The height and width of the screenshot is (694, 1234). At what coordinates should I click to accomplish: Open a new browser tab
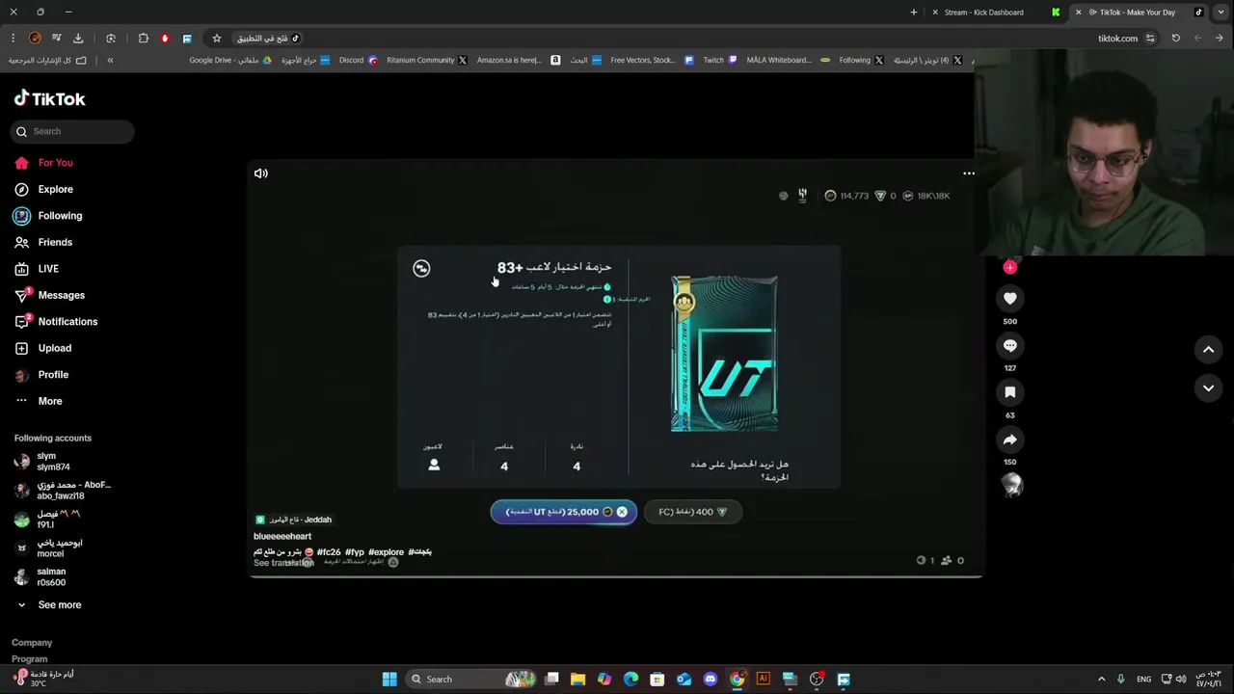click(914, 13)
